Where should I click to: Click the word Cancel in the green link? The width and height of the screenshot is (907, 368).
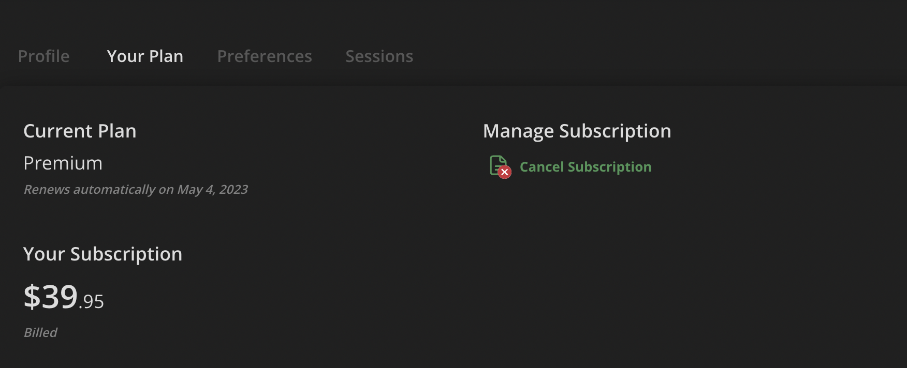(x=542, y=167)
